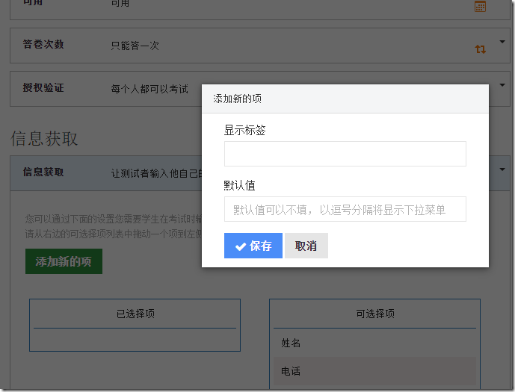Viewport: 515px width, 392px height.
Task: Expand the 授权验证 dropdown arrow
Action: 502,85
